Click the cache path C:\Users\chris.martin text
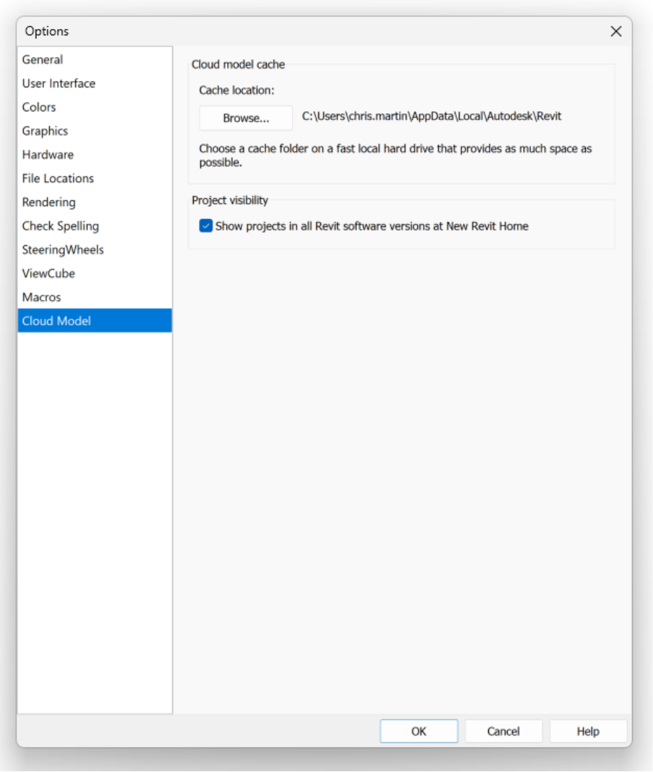This screenshot has width=653, height=772. tap(432, 116)
